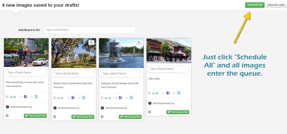Click the Facebook icon on Glenwood Springs card

click(26, 97)
